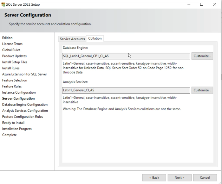This screenshot has width=222, height=184.
Task: Click the License Terms step
Action: tap(12, 44)
